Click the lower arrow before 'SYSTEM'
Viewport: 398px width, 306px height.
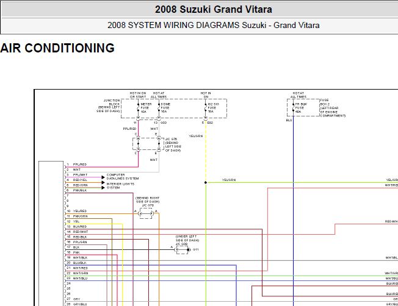pos(103,188)
